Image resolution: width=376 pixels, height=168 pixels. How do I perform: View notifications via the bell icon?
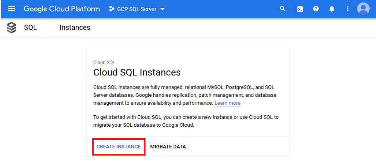[332, 9]
